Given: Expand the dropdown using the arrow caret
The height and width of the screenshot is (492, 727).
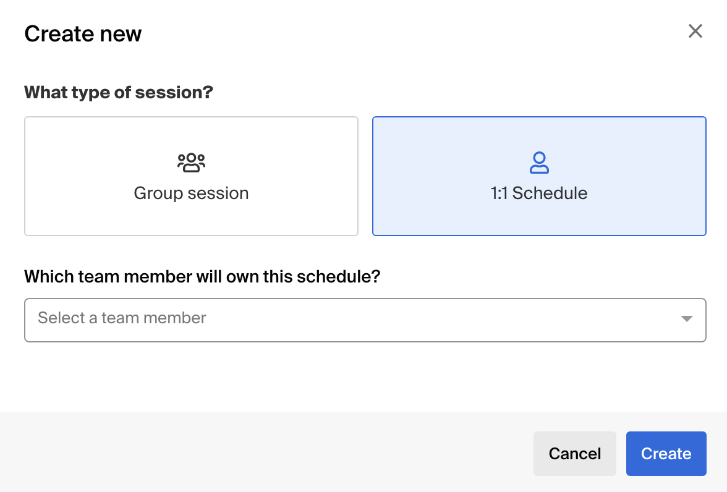Looking at the screenshot, I should click(686, 319).
